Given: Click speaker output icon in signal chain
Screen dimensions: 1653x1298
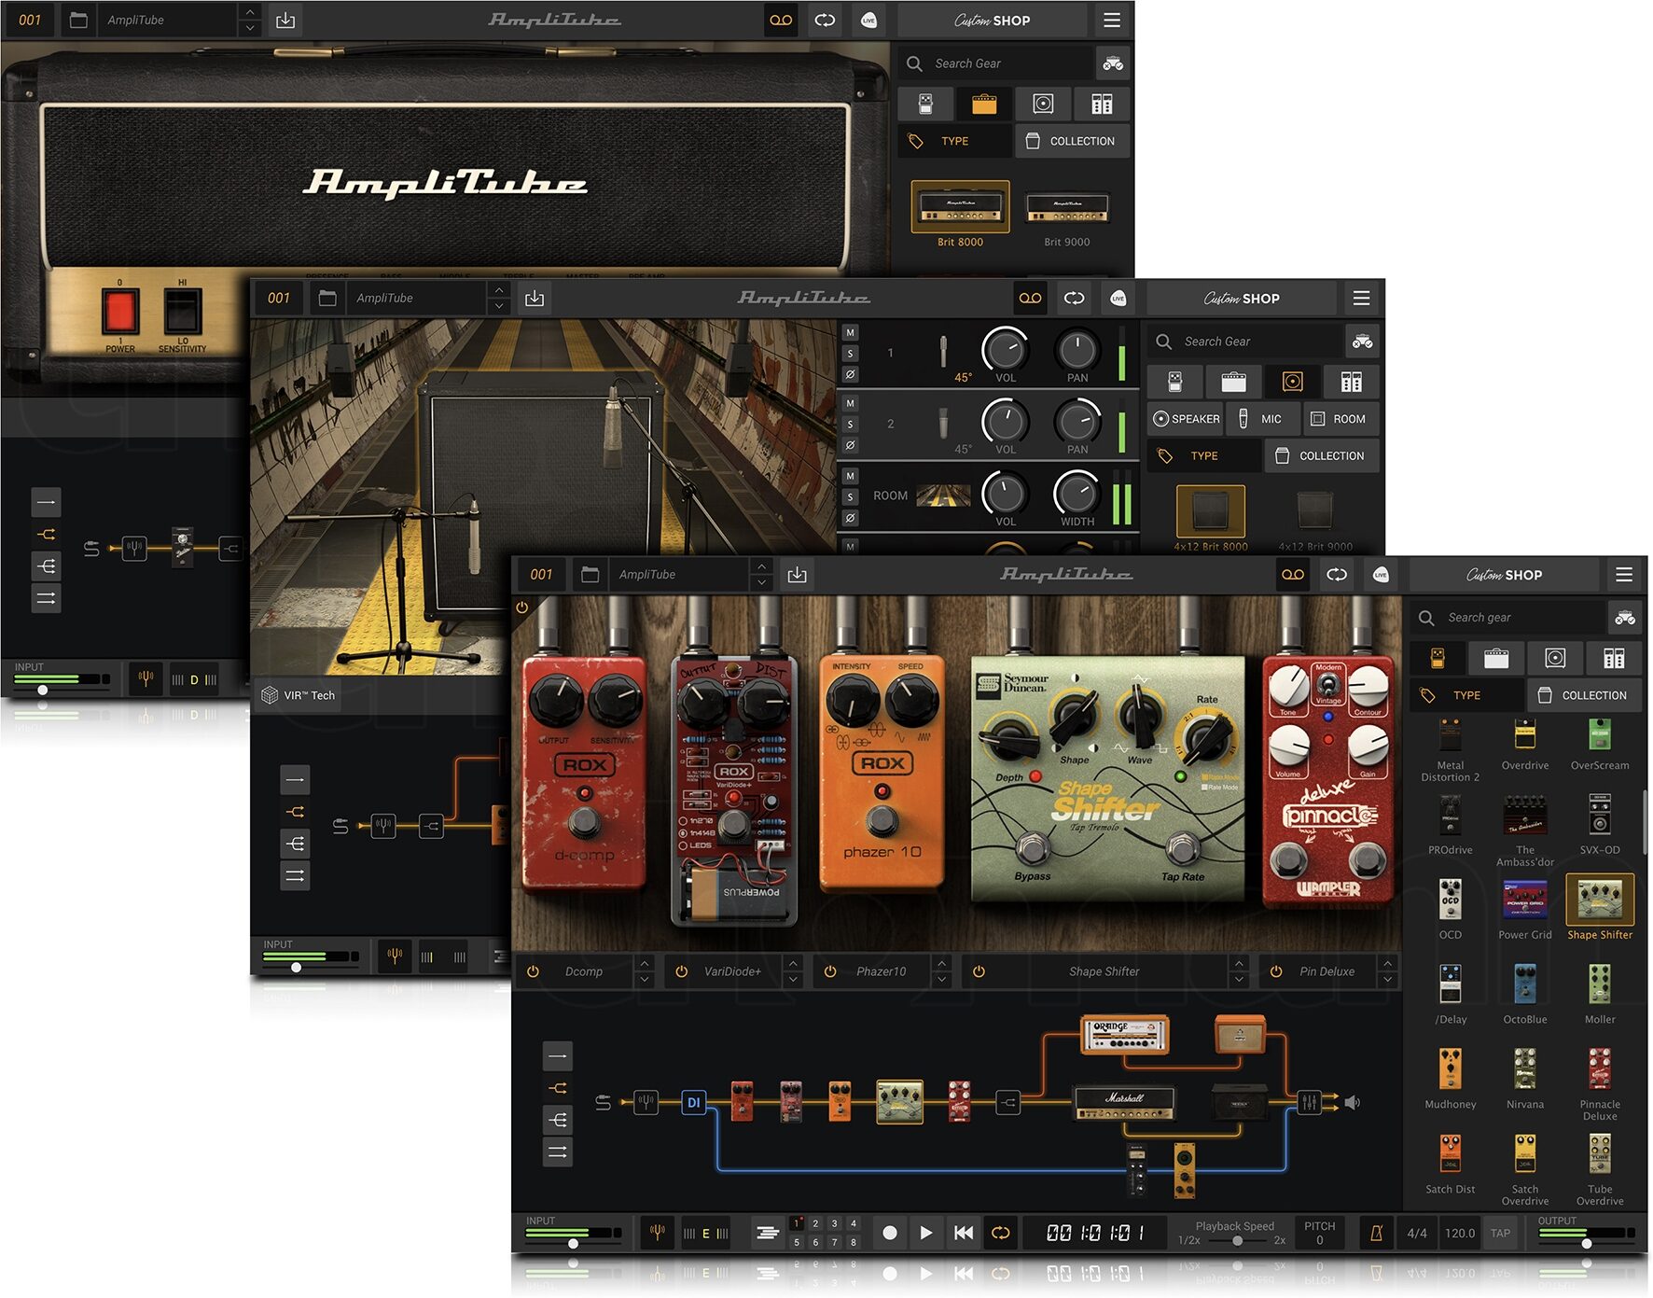Looking at the screenshot, I should click(x=1353, y=1102).
